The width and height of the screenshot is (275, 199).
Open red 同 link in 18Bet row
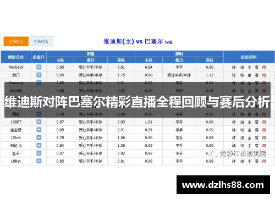tap(264, 161)
